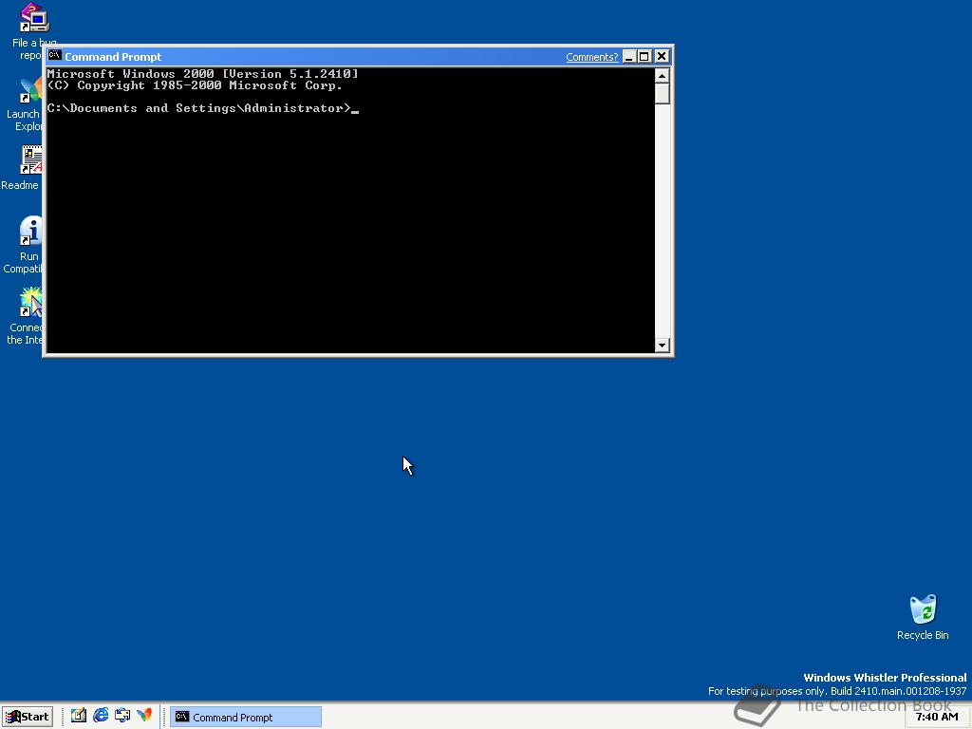Click the Comments? link in title bar

(x=591, y=57)
